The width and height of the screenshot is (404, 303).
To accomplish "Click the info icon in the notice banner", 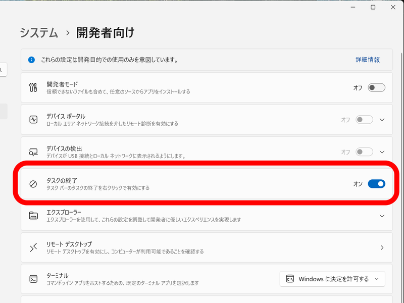I will [30, 59].
